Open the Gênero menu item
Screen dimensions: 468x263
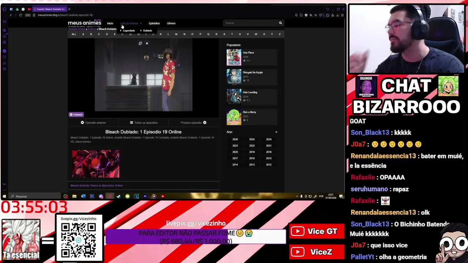coord(171,23)
